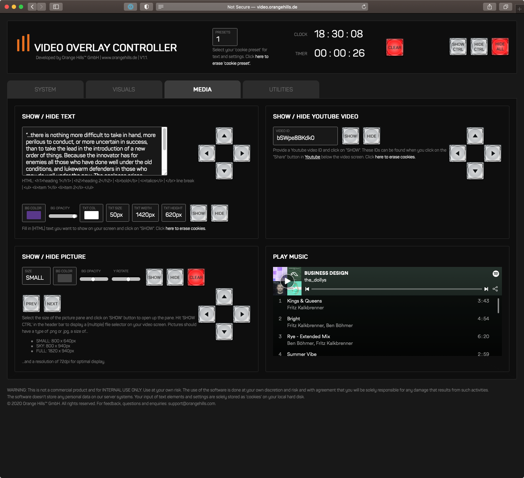Hide the YouTube video overlay
This screenshot has width=524, height=478.
click(371, 136)
